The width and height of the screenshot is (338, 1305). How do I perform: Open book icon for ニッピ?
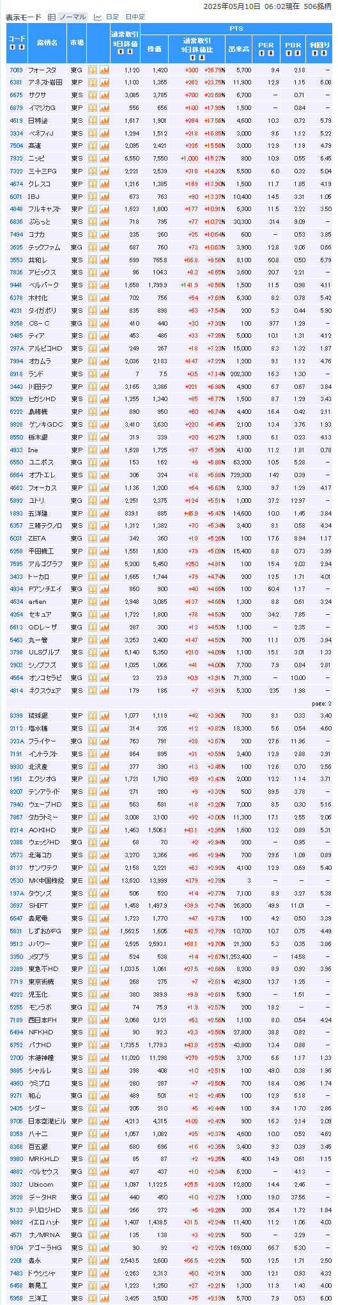coord(93,158)
